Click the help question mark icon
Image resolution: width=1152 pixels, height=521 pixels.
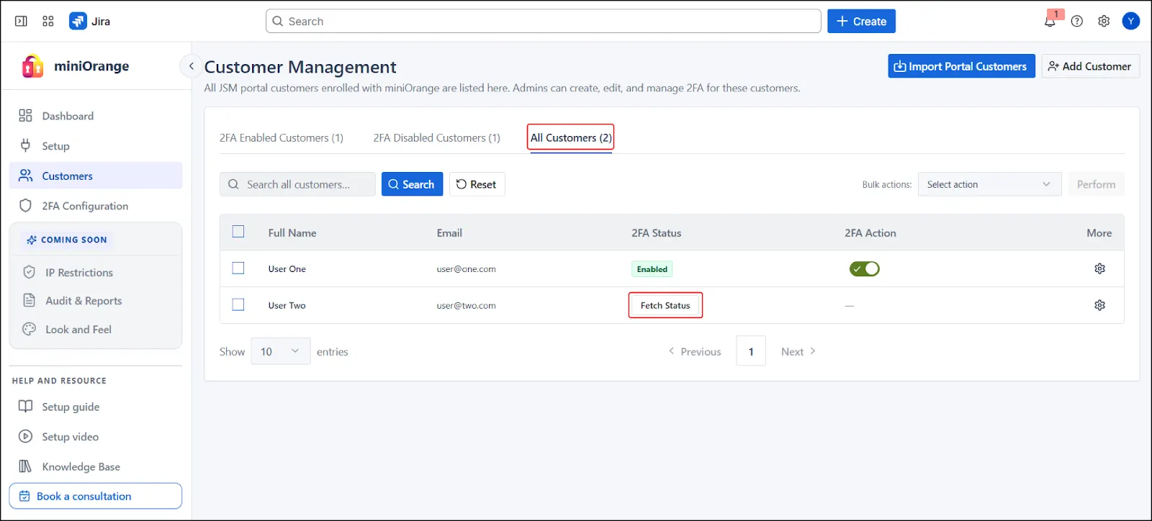[1076, 22]
